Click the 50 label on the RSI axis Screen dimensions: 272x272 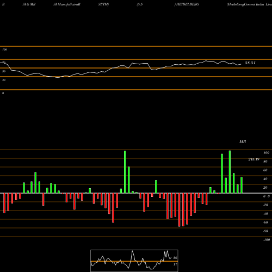pyautogui.click(x=4, y=71)
